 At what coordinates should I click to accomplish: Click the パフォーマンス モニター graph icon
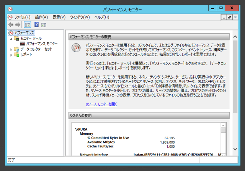coord(22,44)
